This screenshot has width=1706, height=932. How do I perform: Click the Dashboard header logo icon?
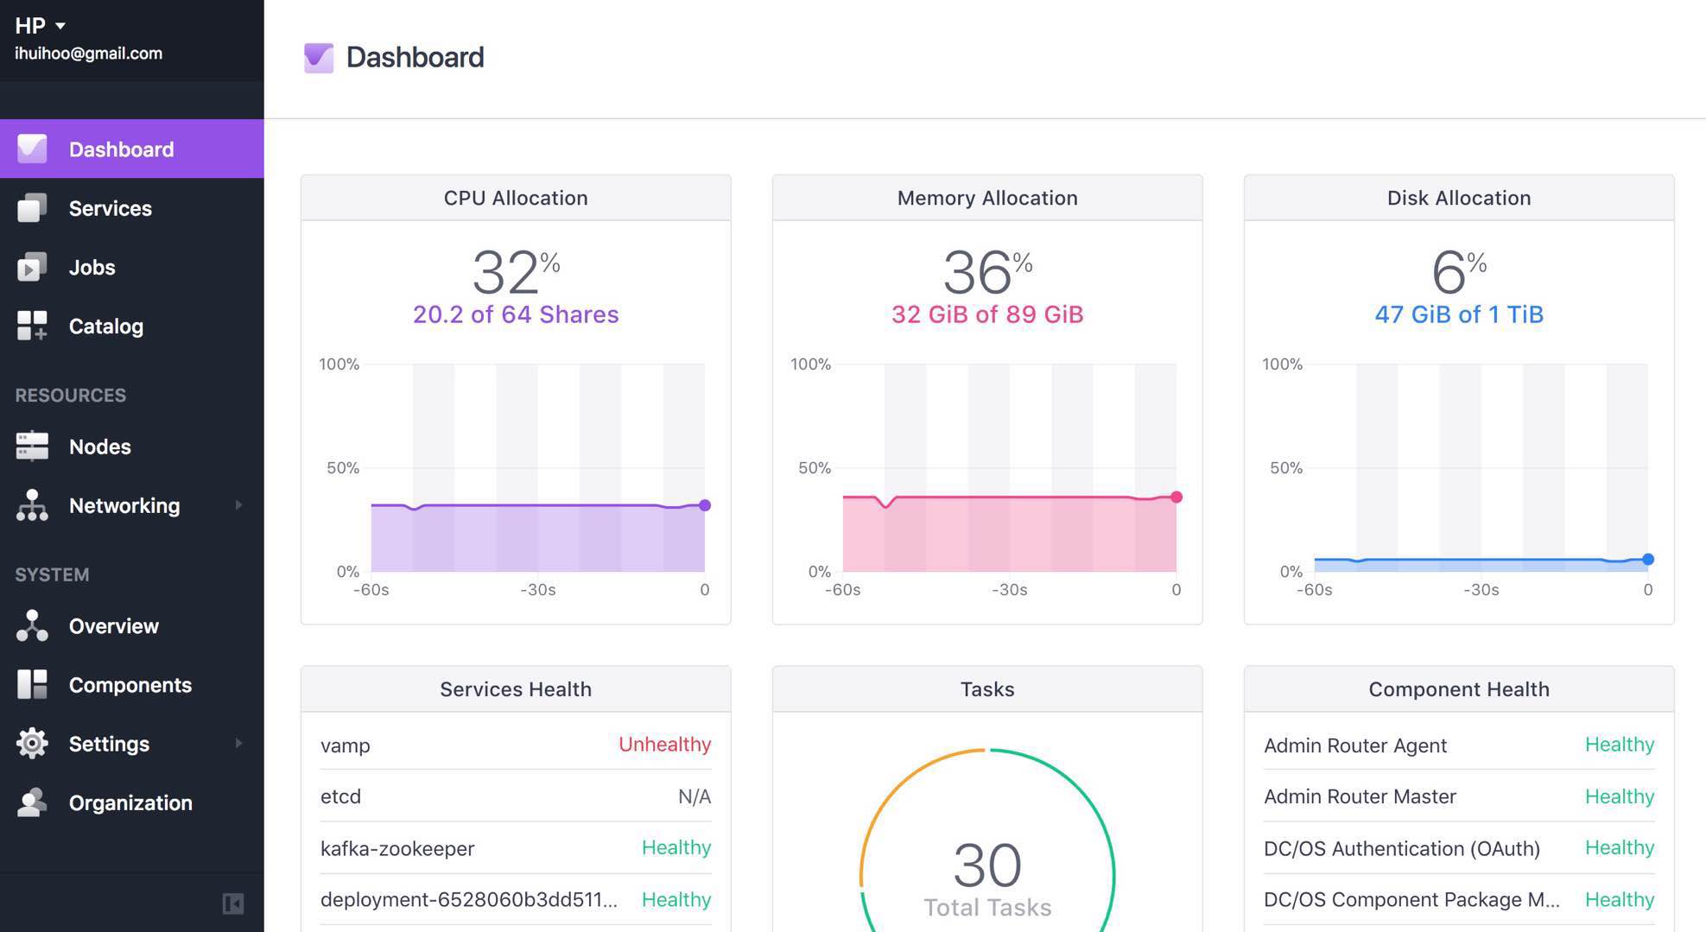pos(319,58)
